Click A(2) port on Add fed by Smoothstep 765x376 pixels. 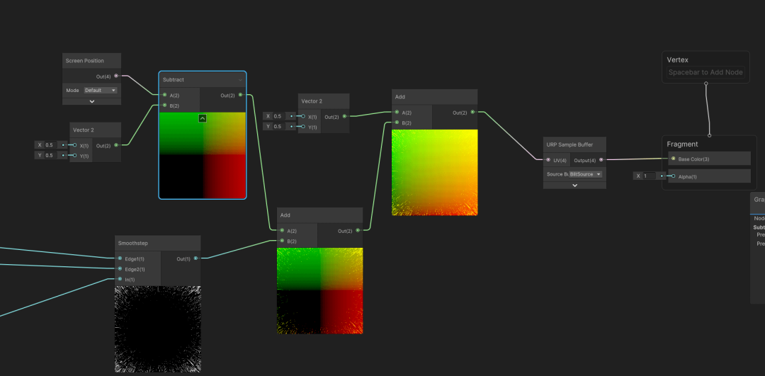tap(282, 231)
